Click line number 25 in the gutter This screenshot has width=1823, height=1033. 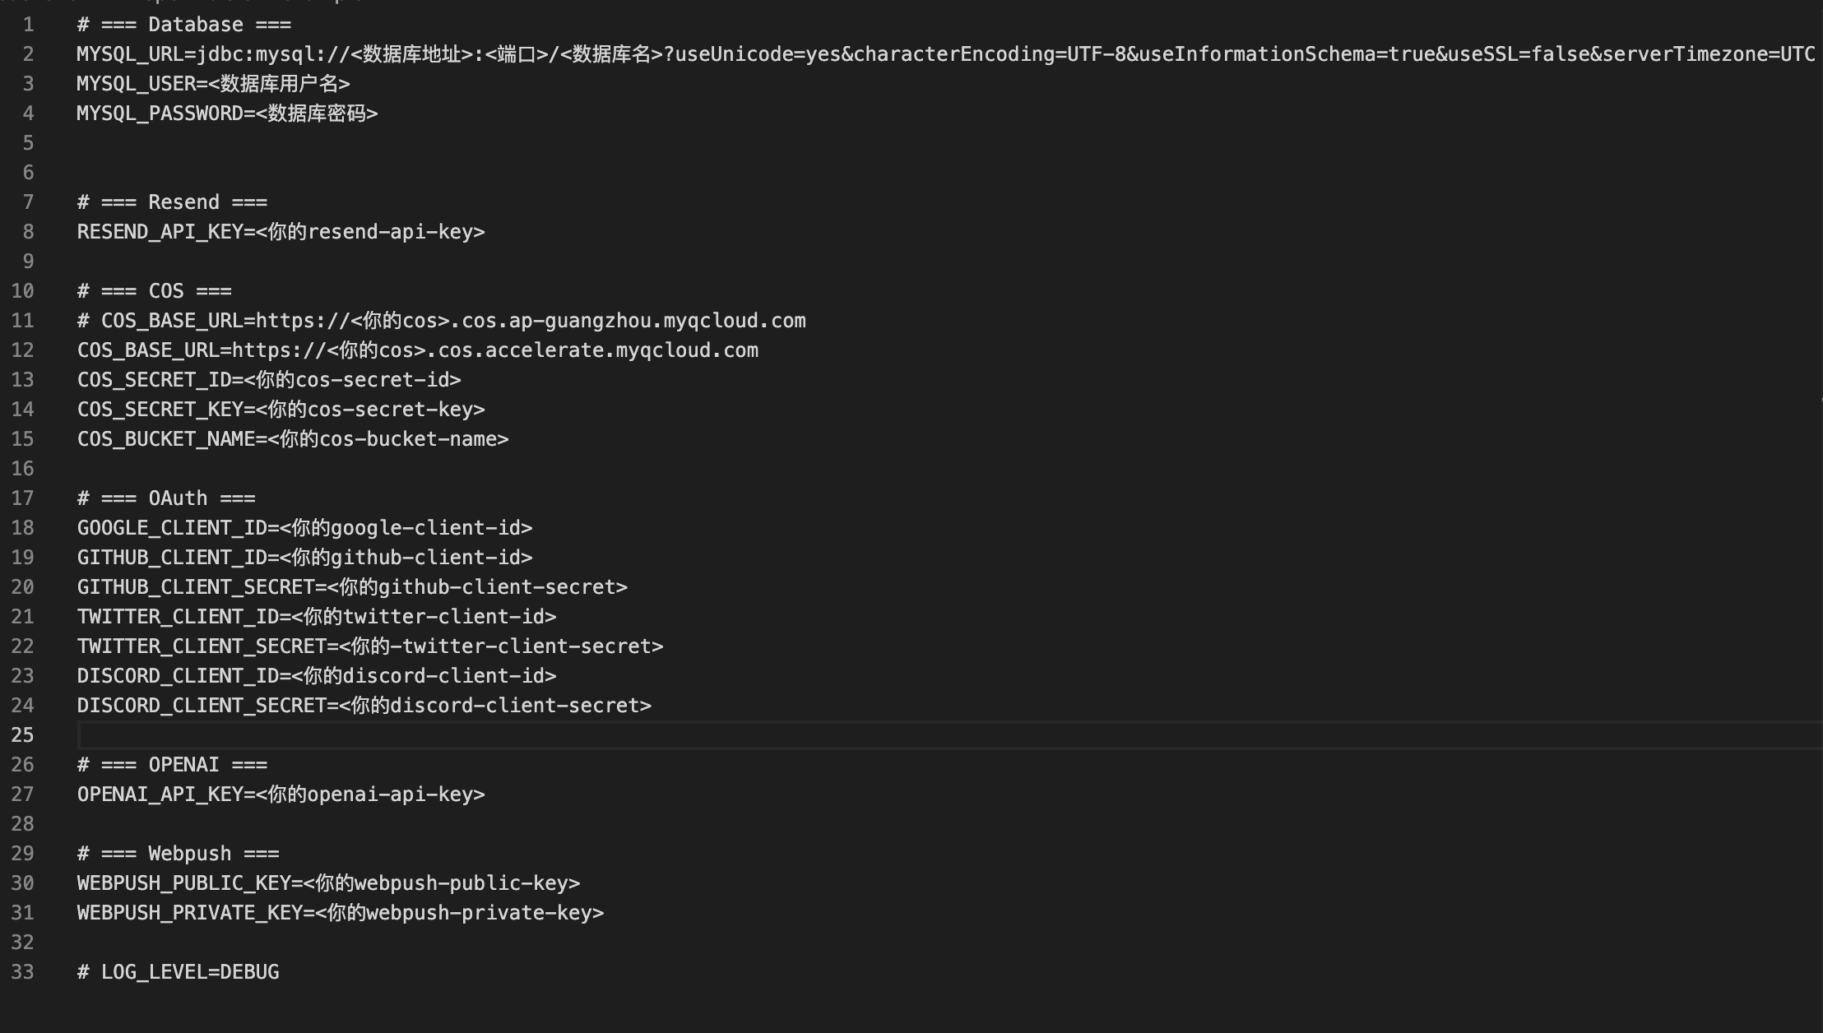pos(22,735)
